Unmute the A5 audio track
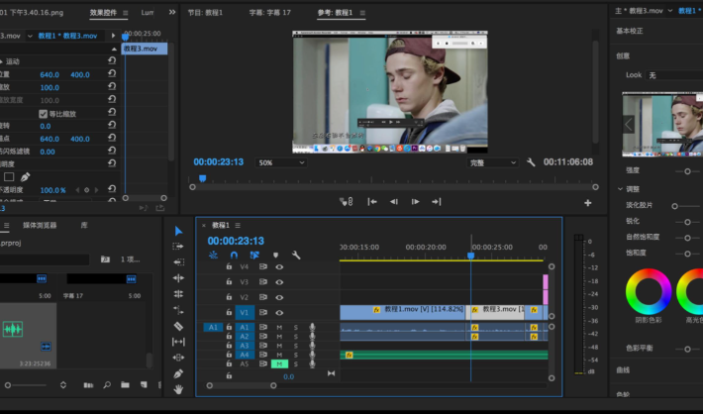703x414 pixels. coord(279,364)
